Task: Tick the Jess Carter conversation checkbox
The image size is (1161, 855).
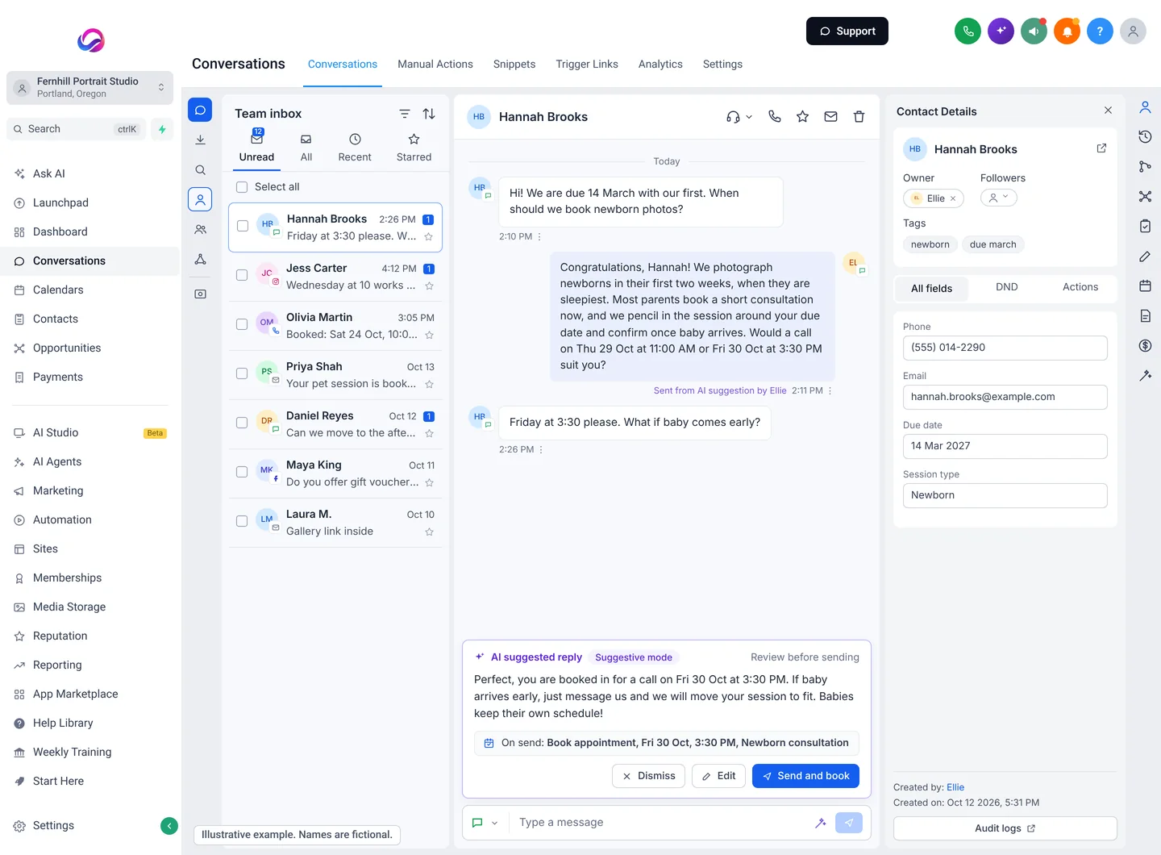Action: click(242, 275)
